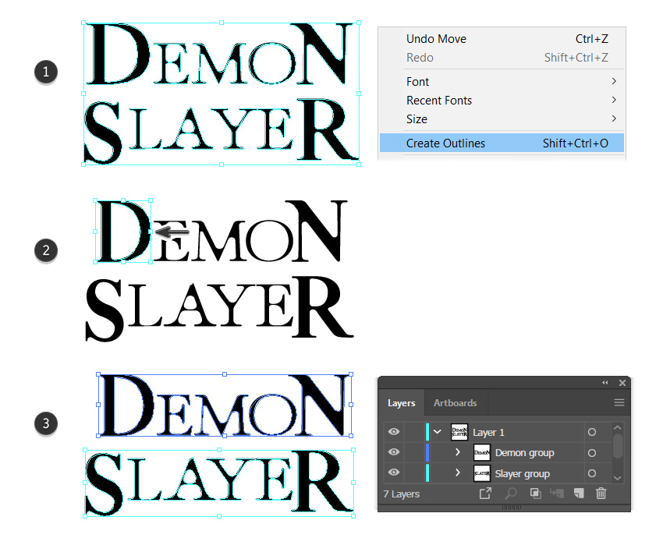This screenshot has width=663, height=538.
Task: Open the Recent Fonts submenu
Action: pyautogui.click(x=502, y=100)
